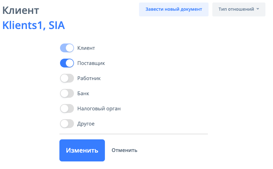The image size is (273, 169).
Task: Click the Другое label text
Action: (x=86, y=124)
